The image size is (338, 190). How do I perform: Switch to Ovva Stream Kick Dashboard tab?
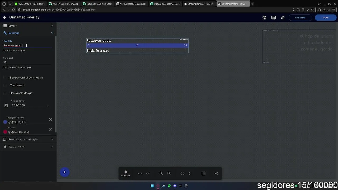29,4
